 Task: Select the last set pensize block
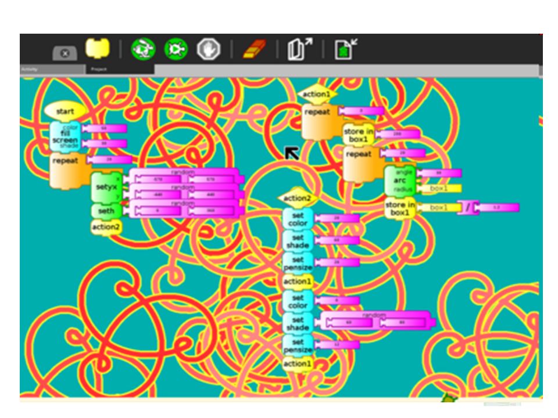pyautogui.click(x=298, y=345)
